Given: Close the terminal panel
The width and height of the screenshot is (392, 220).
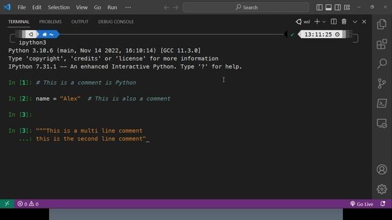Looking at the screenshot, I should [364, 22].
